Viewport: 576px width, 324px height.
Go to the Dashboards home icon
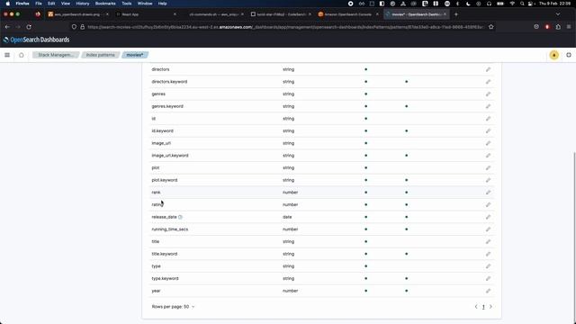point(22,55)
